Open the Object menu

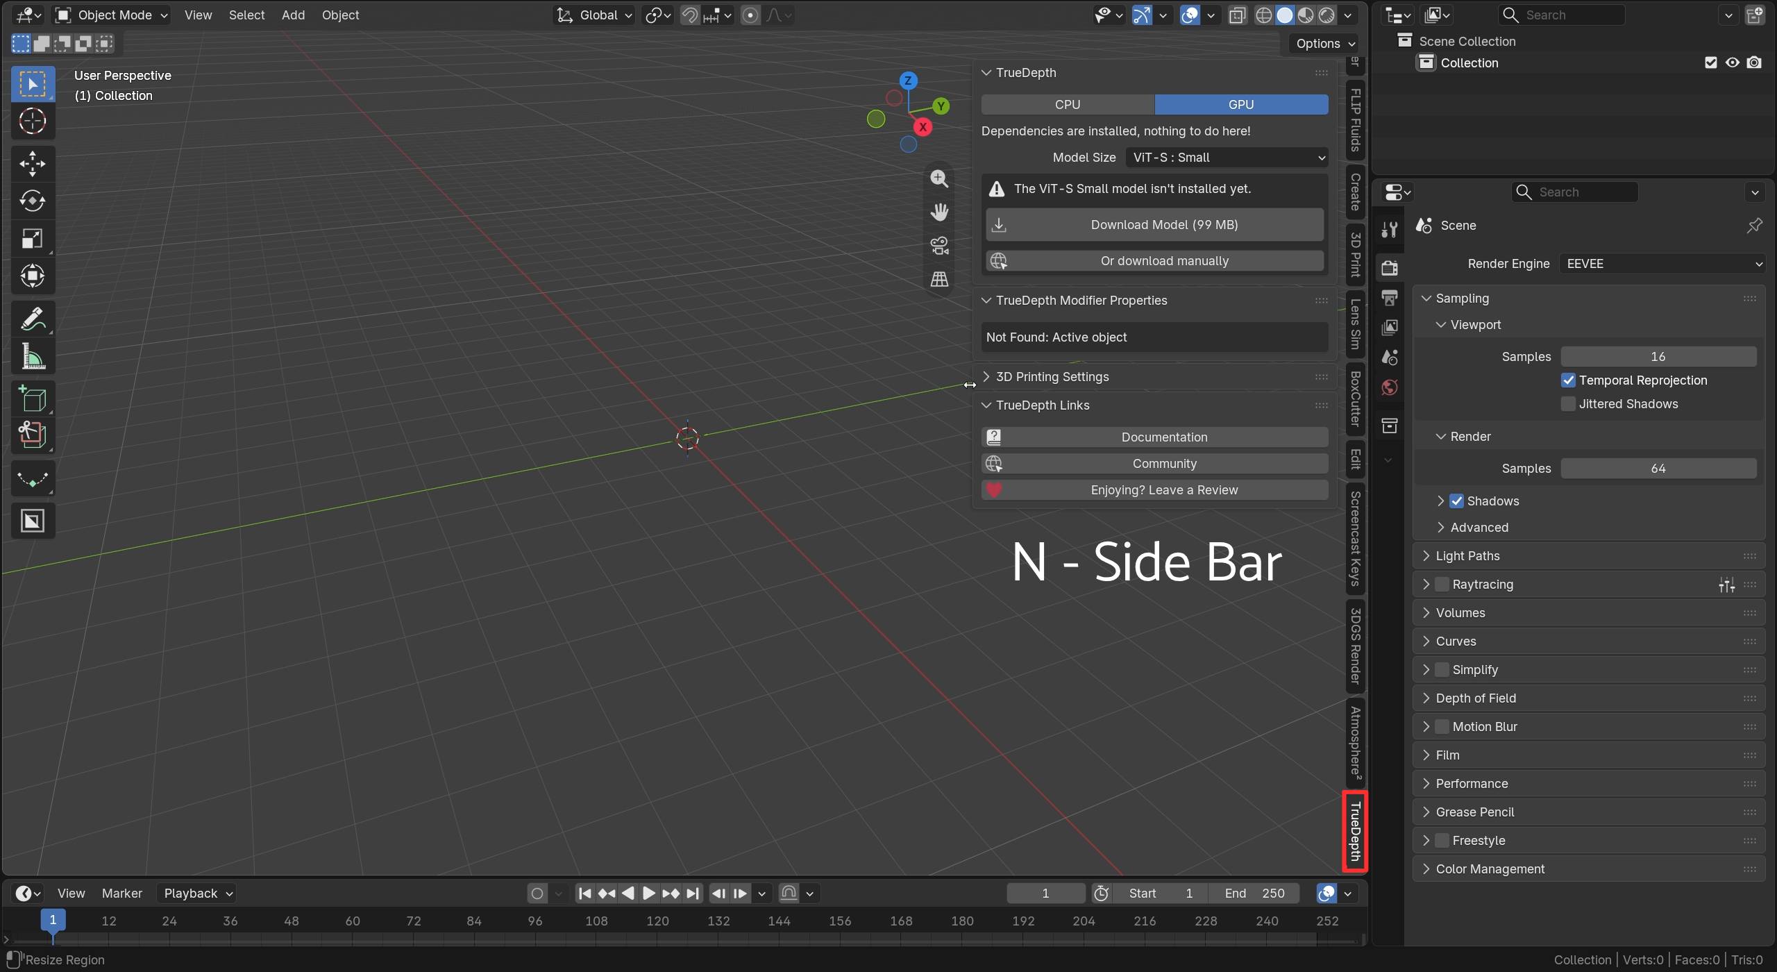(340, 15)
